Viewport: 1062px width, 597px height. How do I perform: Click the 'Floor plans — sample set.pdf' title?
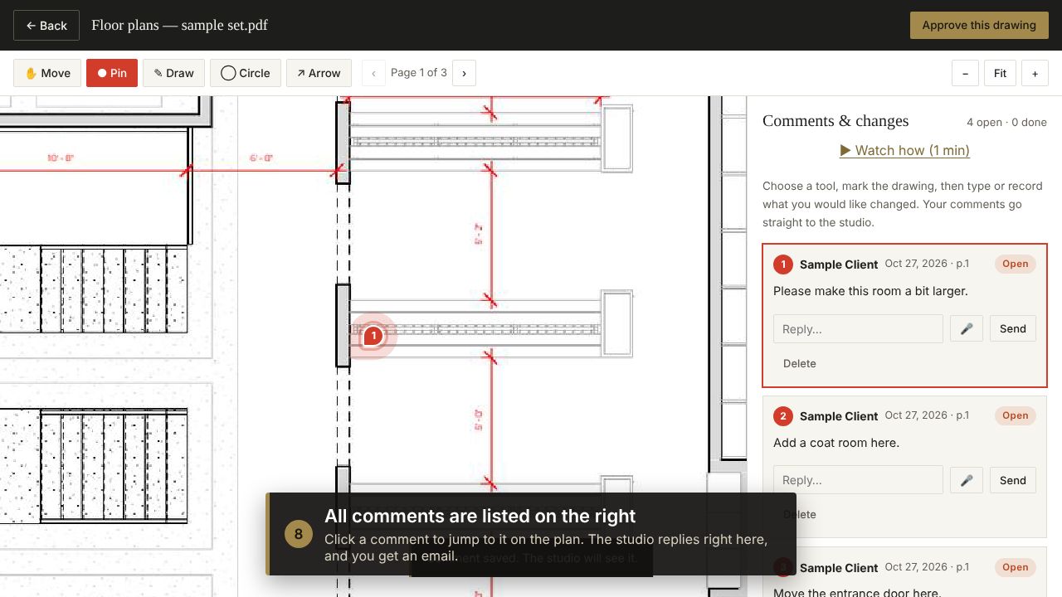click(179, 25)
